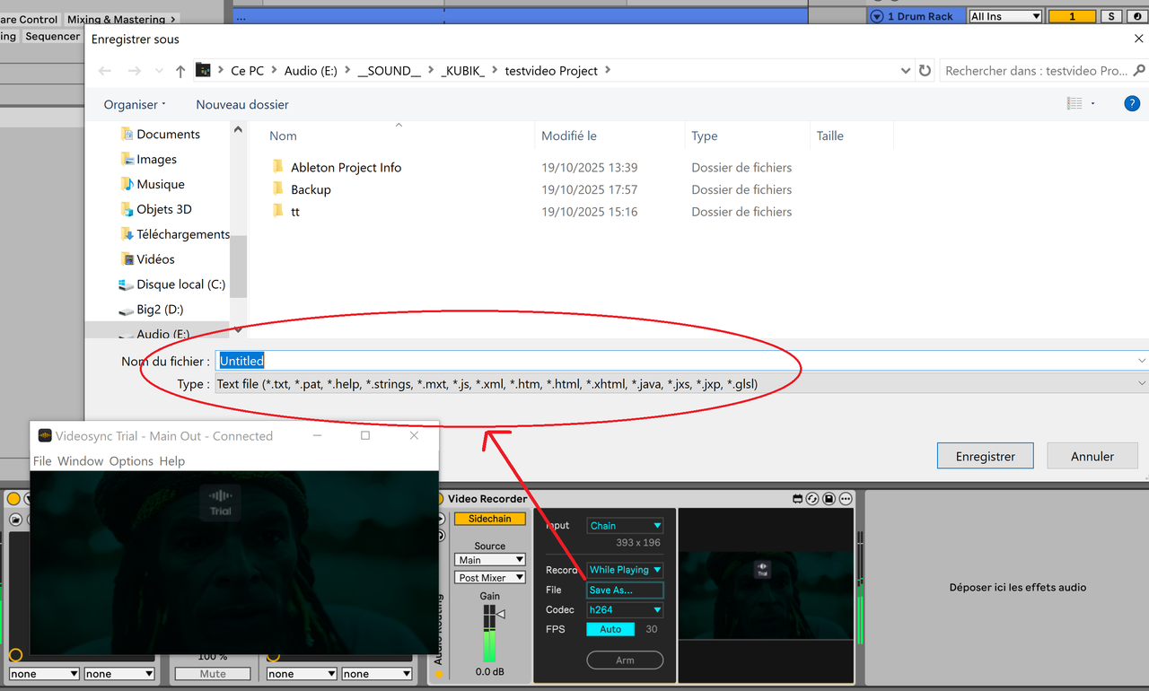
Task: Toggle the Video Recorder device activator
Action: [x=439, y=499]
